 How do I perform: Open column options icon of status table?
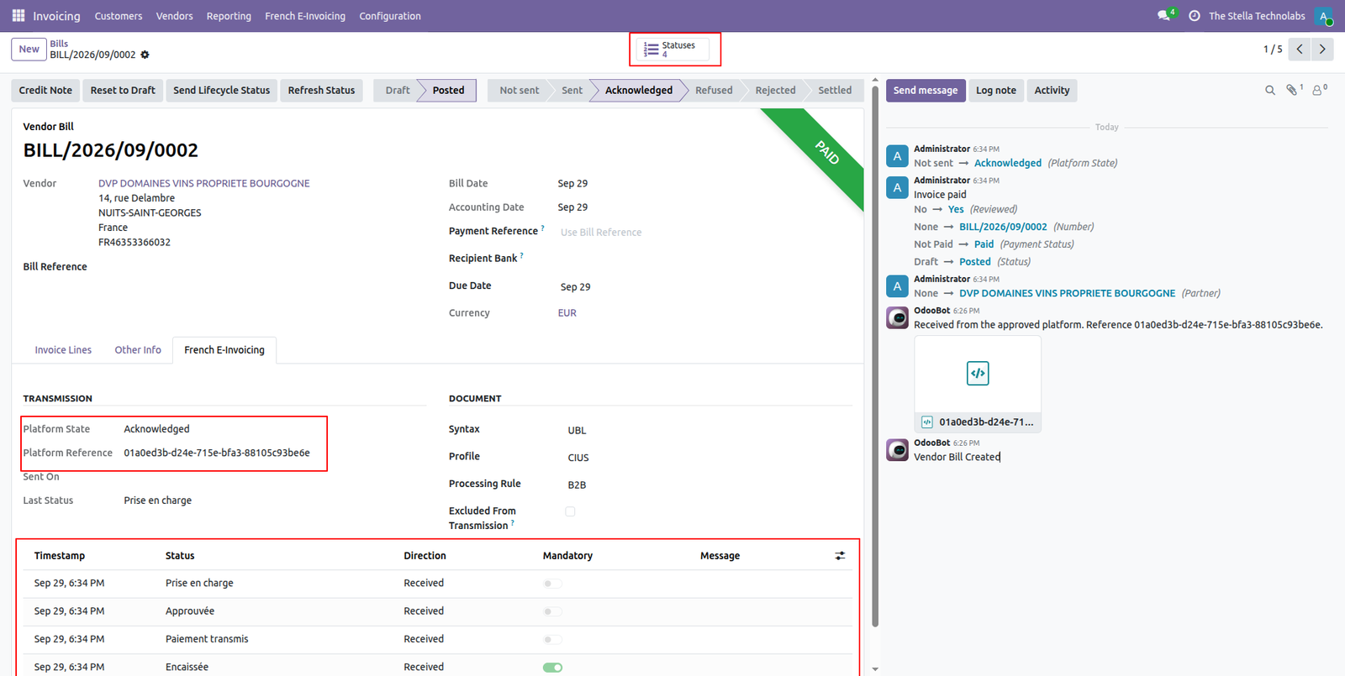coord(840,556)
